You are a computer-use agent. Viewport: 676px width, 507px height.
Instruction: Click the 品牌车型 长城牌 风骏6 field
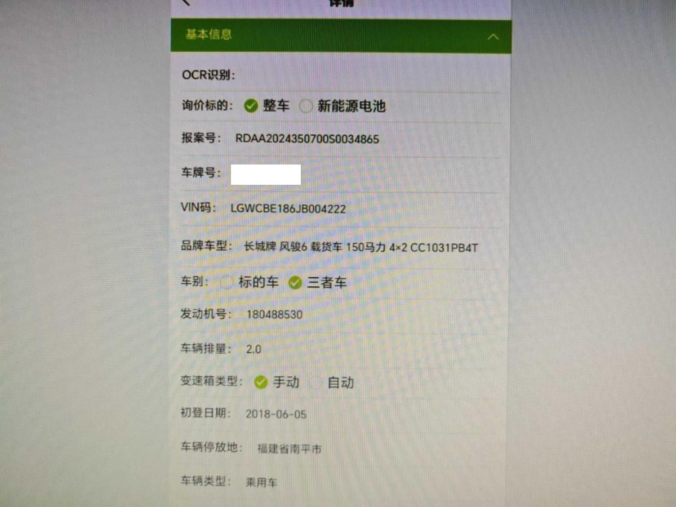point(361,247)
